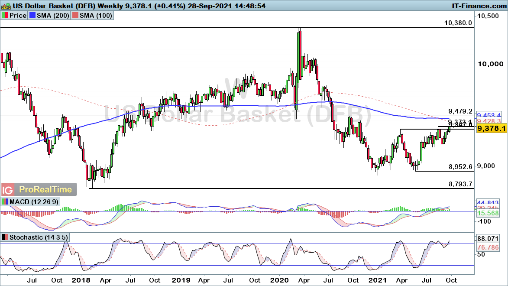Select the 8,793.7 support level label
Viewport: 508px width, 286px height.
coord(460,184)
